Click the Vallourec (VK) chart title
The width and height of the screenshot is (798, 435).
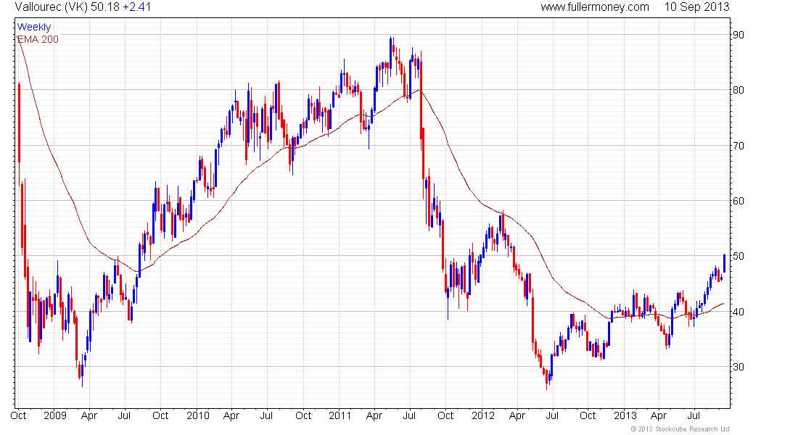pyautogui.click(x=52, y=7)
